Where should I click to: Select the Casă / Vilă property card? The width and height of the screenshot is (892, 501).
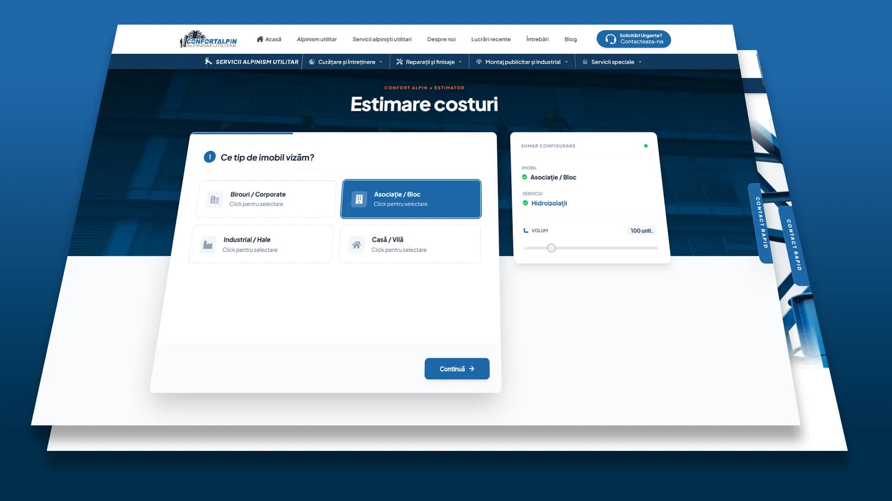coord(410,244)
